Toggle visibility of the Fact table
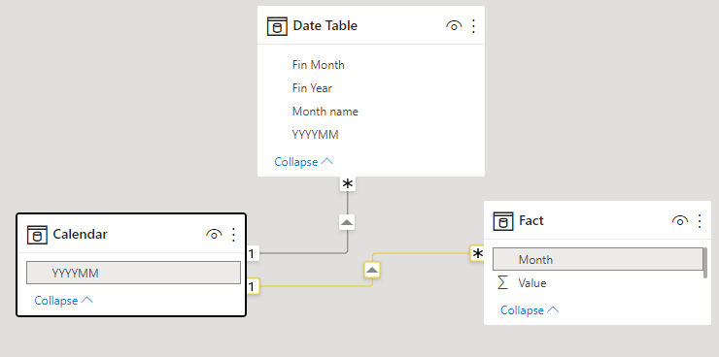Screen dimensions: 719x357 [679, 221]
